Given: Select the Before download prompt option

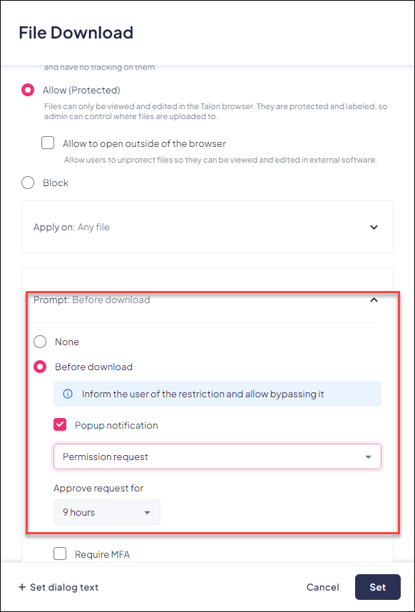Looking at the screenshot, I should (x=40, y=367).
